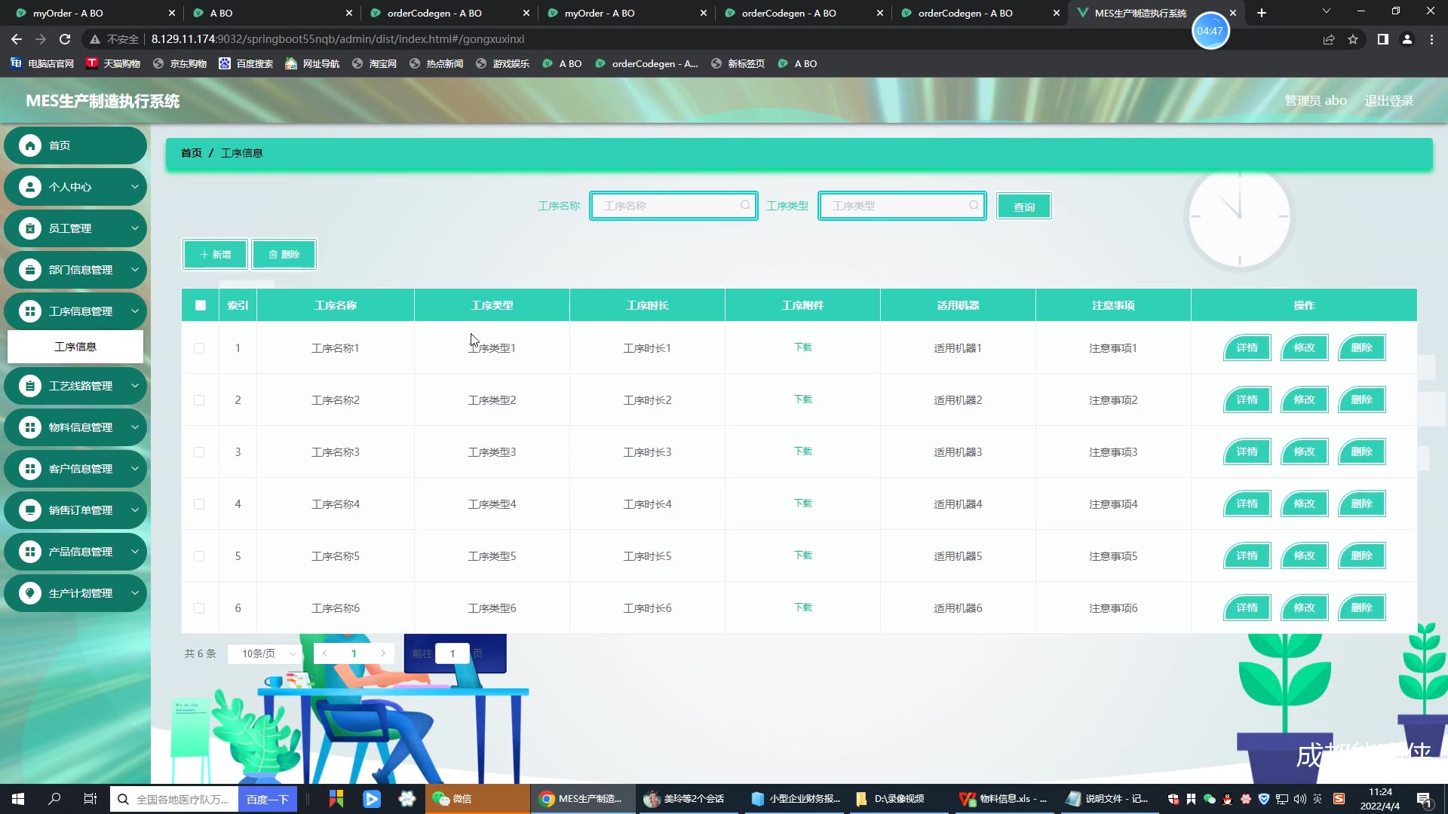Click the 员工管理 sidebar icon
Image resolution: width=1448 pixels, height=814 pixels.
pos(30,228)
